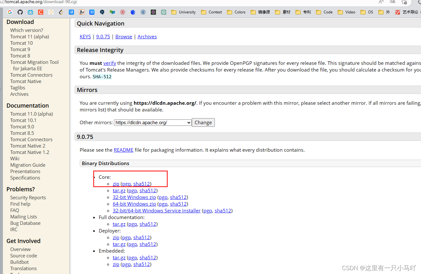Image resolution: width=421 pixels, height=274 pixels.
Task: Open the green ChatGPT bookmark icon
Action: coord(164,12)
